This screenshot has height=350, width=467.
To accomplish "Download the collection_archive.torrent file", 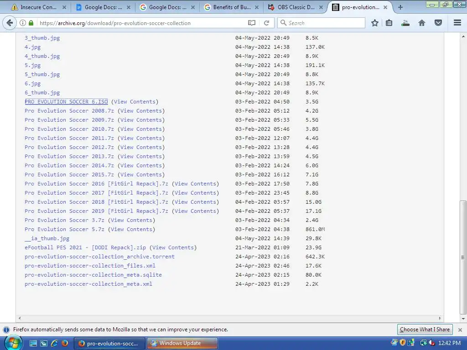I will coord(99,257).
